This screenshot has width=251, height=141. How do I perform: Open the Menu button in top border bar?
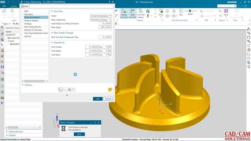tap(6, 23)
